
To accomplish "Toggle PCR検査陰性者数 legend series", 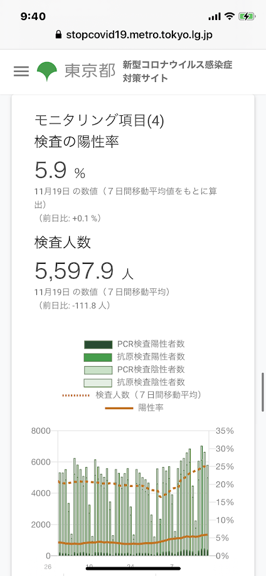I will click(x=135, y=369).
